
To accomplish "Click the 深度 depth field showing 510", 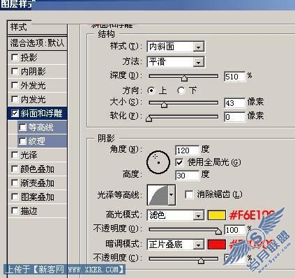I will pyautogui.click(x=234, y=77).
